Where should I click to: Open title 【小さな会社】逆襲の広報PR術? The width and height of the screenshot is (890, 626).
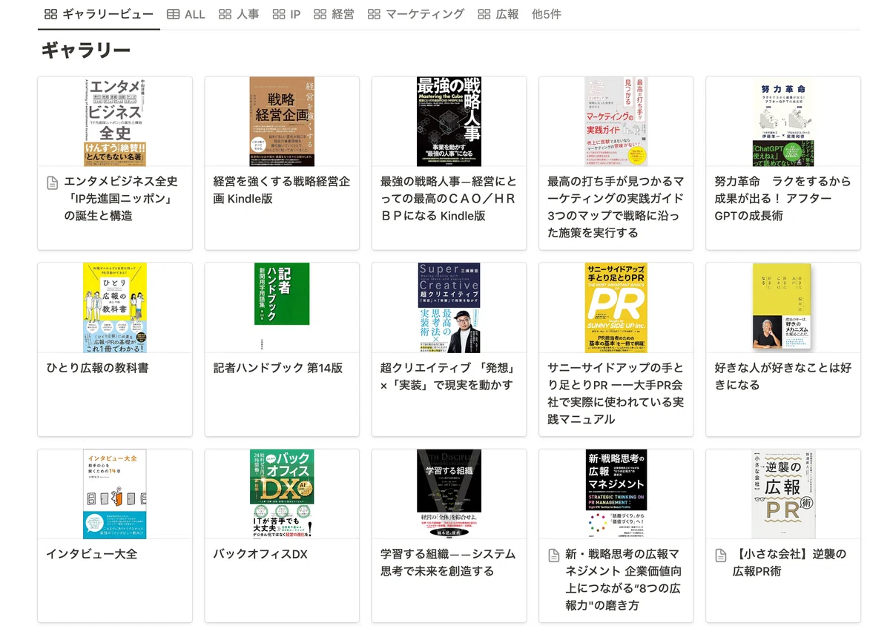(789, 563)
